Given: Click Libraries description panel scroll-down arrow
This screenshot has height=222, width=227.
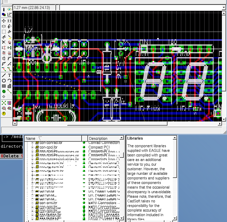Looking at the screenshot, I should (x=175, y=218).
